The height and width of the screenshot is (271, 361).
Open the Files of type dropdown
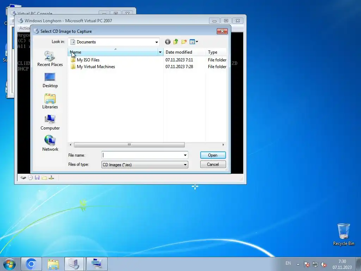tap(185, 165)
